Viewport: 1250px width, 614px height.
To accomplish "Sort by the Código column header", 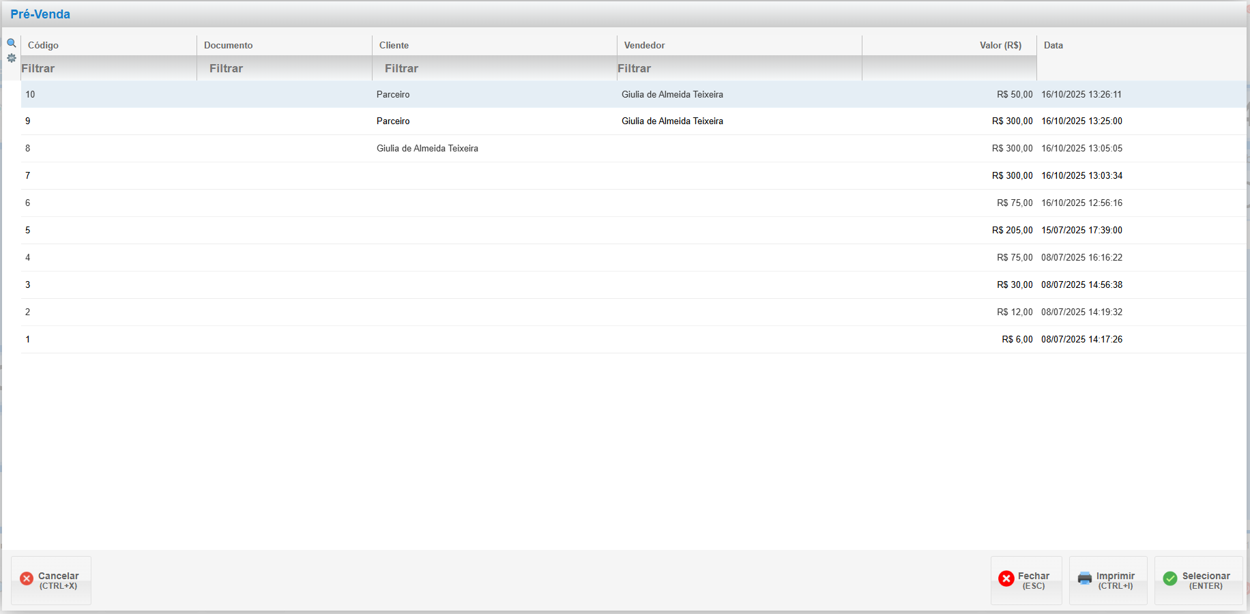I will [43, 45].
